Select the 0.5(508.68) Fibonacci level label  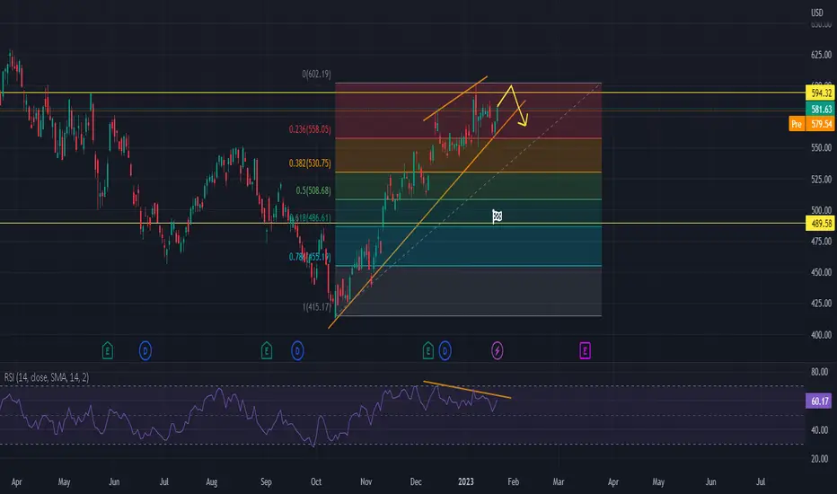(x=313, y=190)
